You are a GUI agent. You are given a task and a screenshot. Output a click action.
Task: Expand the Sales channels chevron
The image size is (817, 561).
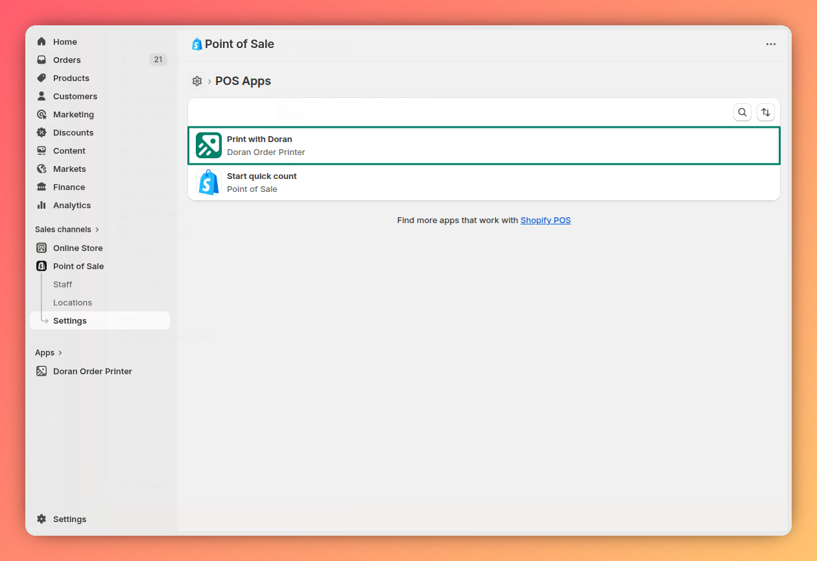[97, 230]
